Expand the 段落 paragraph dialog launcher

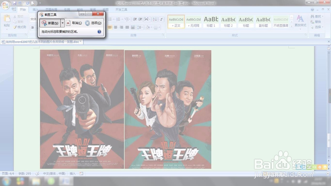[x=163, y=35]
